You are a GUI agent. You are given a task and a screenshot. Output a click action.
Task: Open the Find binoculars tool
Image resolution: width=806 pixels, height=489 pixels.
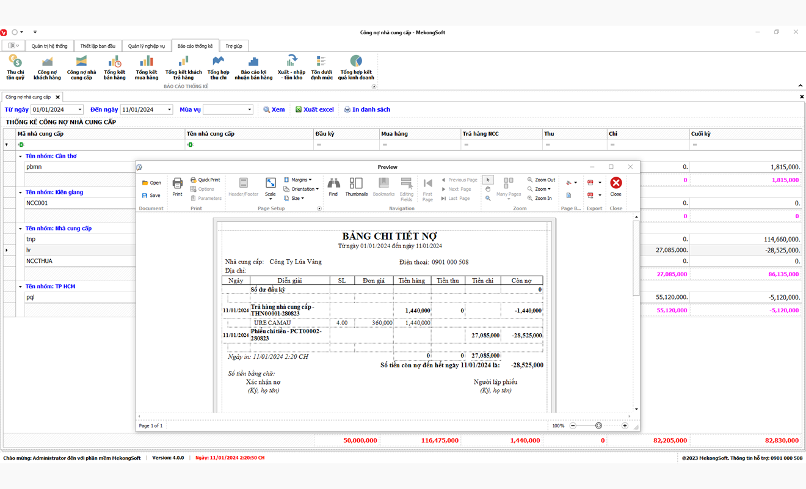click(x=333, y=186)
